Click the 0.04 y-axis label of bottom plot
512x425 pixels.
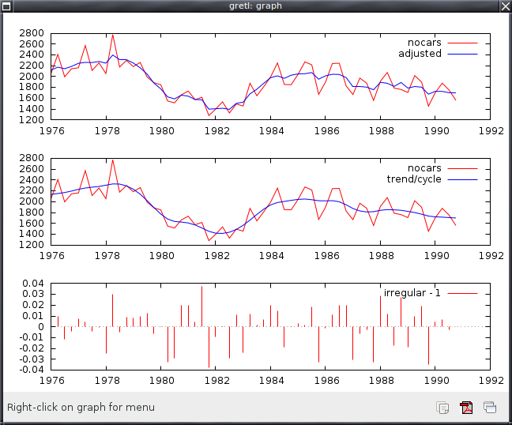[x=34, y=284]
